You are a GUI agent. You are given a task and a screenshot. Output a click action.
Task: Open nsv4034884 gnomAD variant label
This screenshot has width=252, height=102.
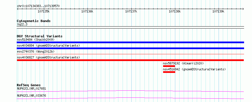(x=48, y=45)
